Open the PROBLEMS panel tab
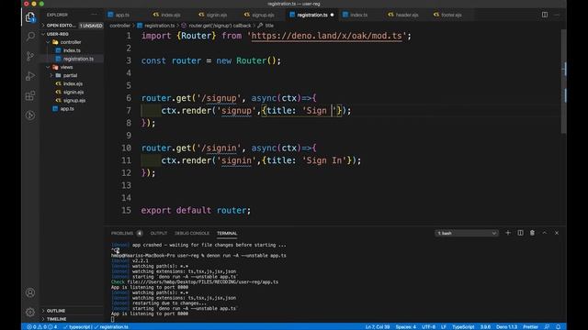Viewport: 588px width, 330px height. coord(122,233)
